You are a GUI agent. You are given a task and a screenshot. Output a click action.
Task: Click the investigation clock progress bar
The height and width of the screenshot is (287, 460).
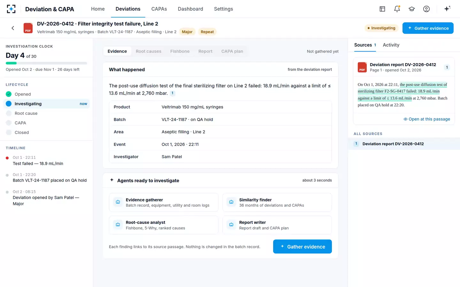tap(46, 63)
